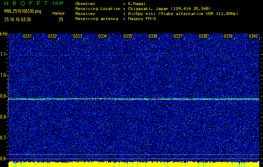Select the 0335 time tick label

tap(128, 37)
